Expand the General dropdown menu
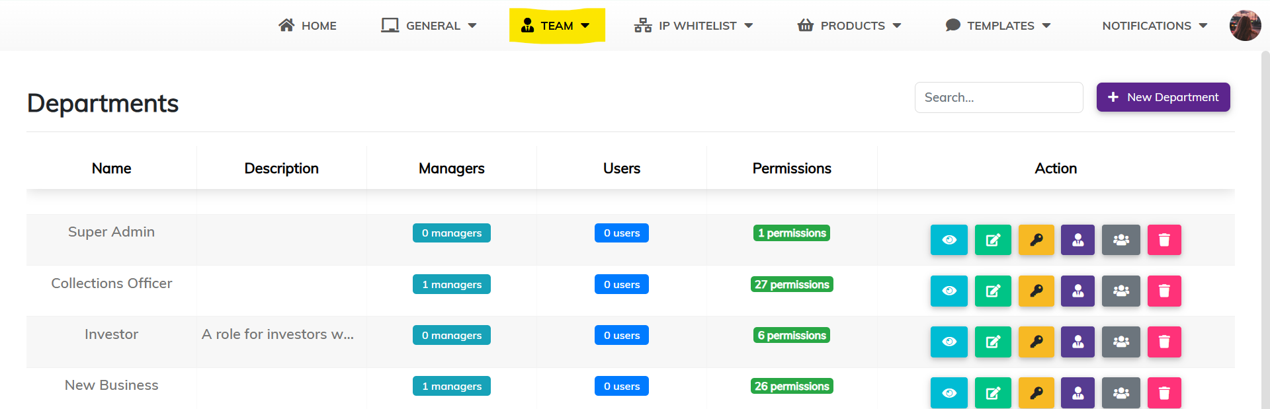Viewport: 1270px width, 409px height. [429, 26]
